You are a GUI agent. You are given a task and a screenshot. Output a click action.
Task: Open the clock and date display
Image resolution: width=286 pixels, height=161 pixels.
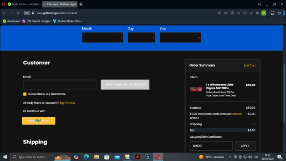pyautogui.click(x=268, y=157)
